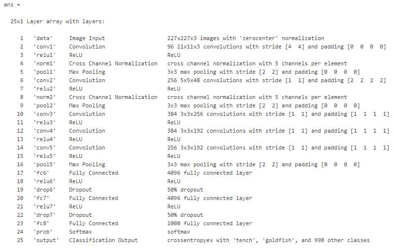This screenshot has width=394, height=250.
Task: Click the 1000 fully connected layer description
Action: point(210,223)
